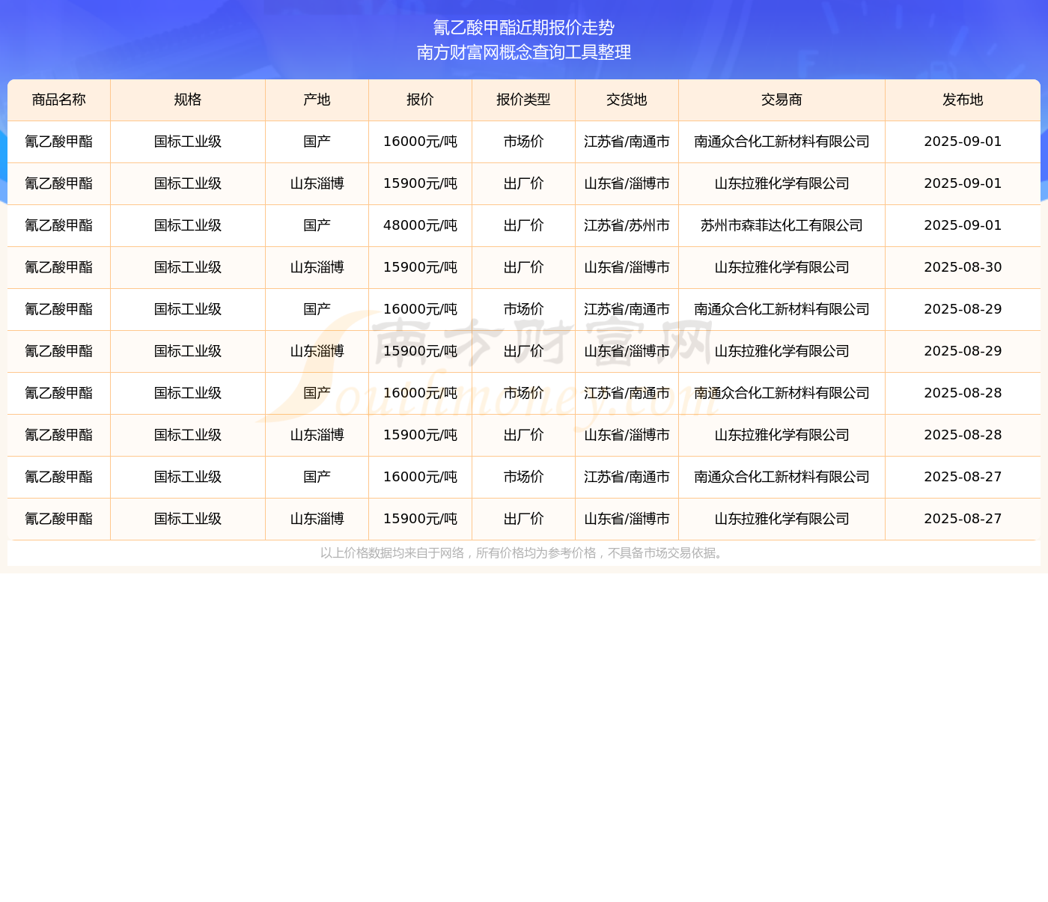1048x902 pixels.
Task: Click 江苏省/南通市 in the 2025-09-01 row
Action: tap(627, 141)
